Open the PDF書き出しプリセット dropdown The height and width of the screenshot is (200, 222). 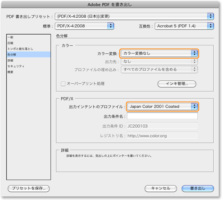(135, 16)
